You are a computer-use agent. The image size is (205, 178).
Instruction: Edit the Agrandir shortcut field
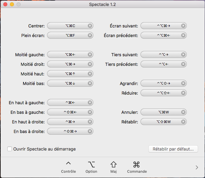pos(164,83)
